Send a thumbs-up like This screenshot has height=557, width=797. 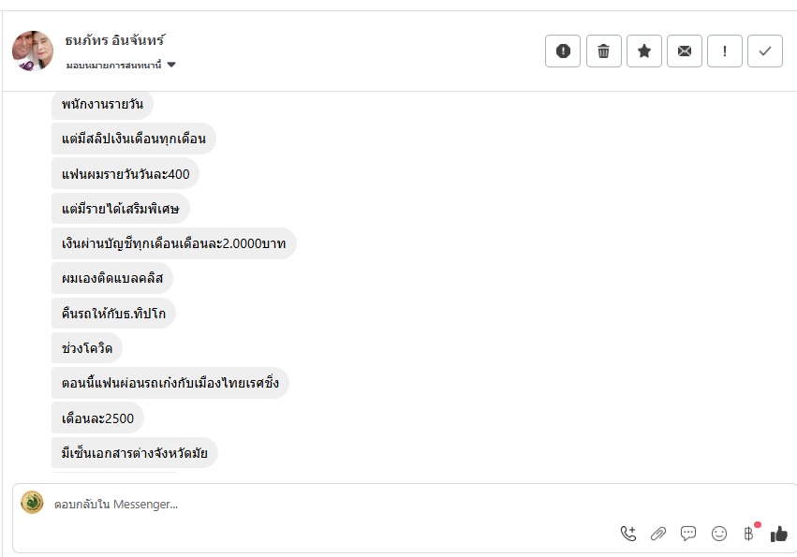coord(779,534)
